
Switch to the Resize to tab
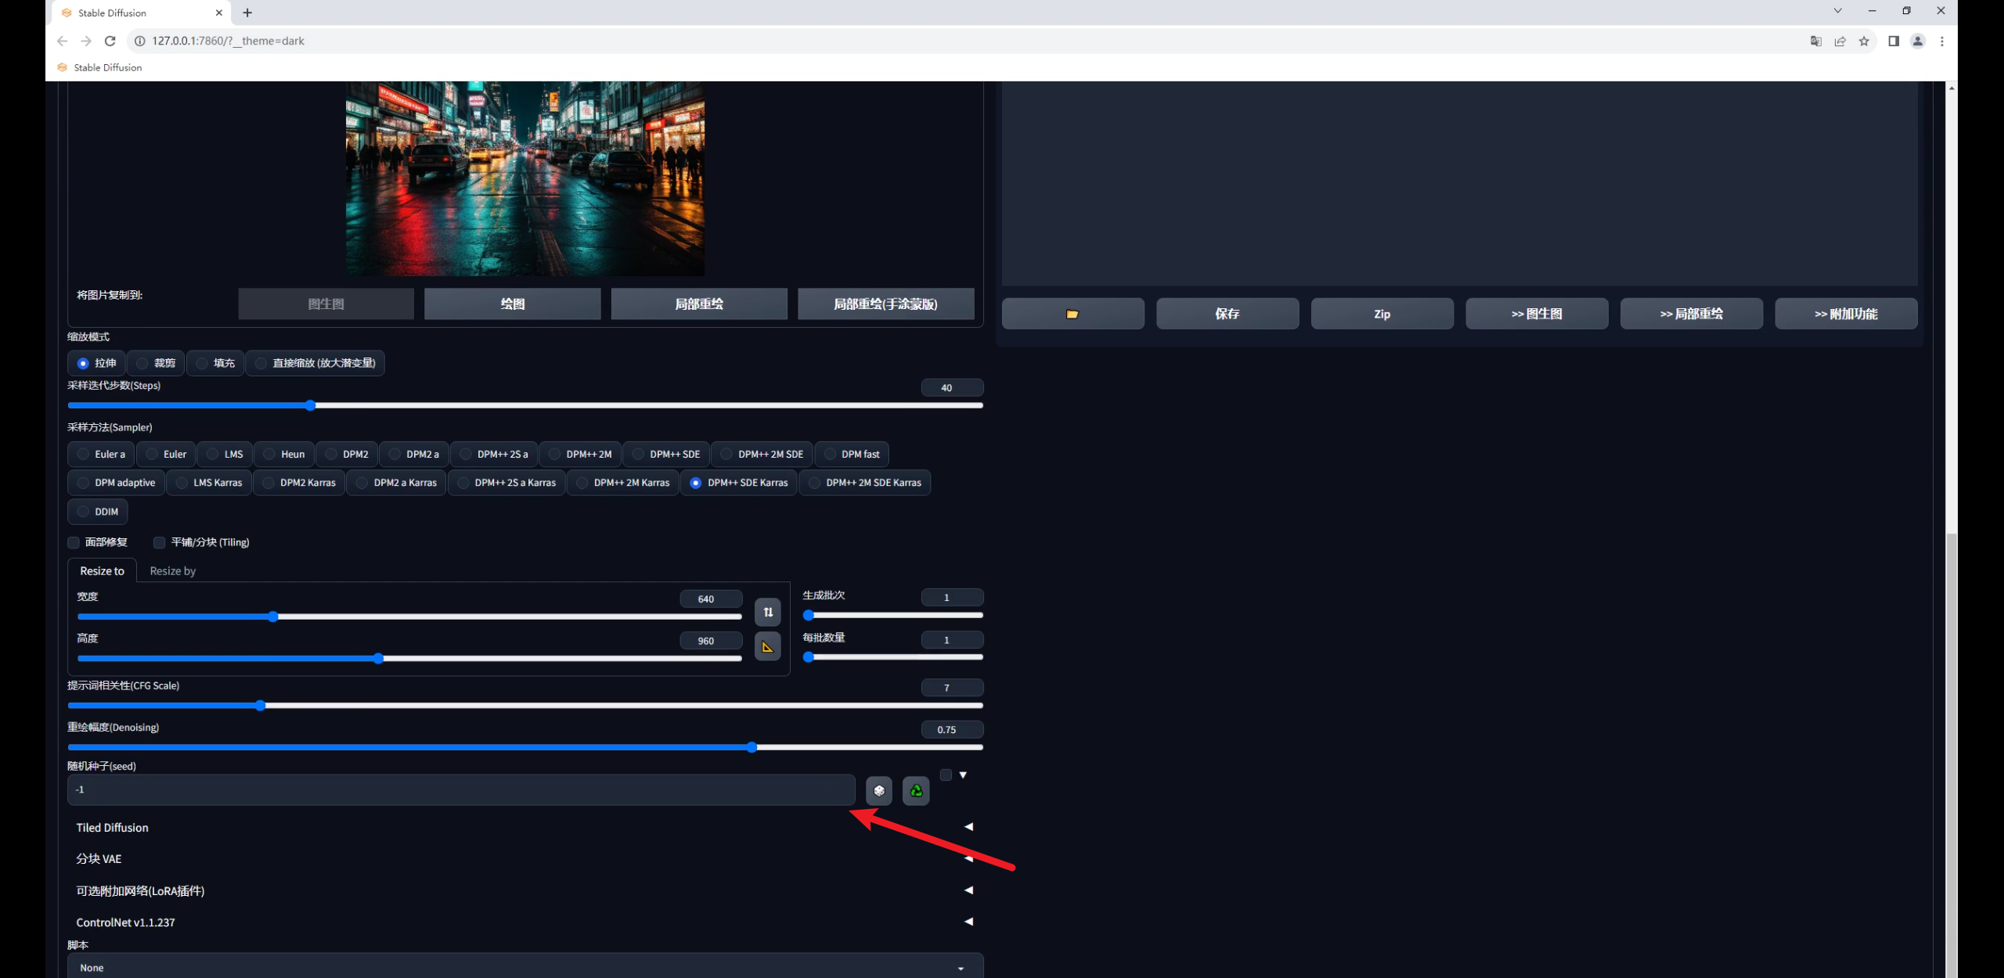pyautogui.click(x=102, y=570)
